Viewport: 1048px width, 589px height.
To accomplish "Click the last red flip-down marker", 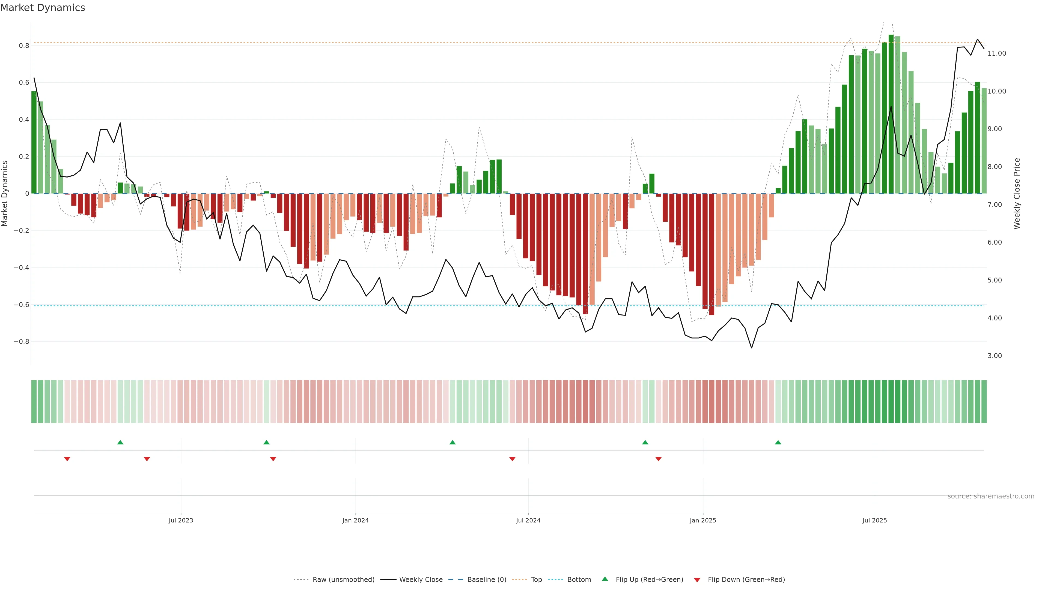I will click(x=658, y=459).
